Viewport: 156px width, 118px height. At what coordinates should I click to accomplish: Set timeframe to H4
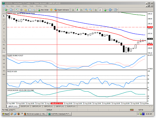[x=4, y=63]
